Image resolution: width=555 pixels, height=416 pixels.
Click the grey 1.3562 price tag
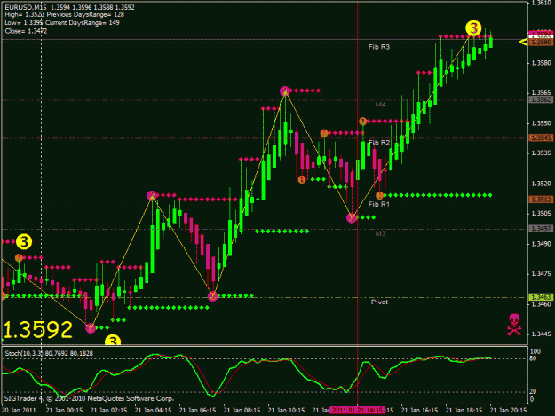point(541,100)
